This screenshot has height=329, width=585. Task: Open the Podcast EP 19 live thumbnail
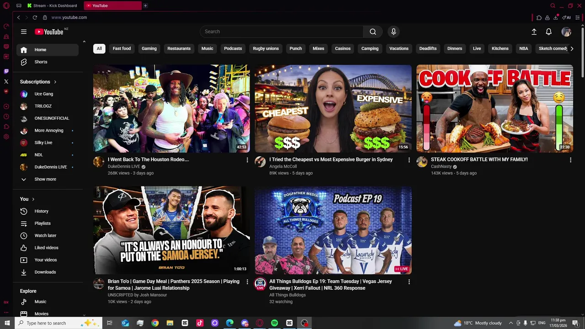pos(333,230)
